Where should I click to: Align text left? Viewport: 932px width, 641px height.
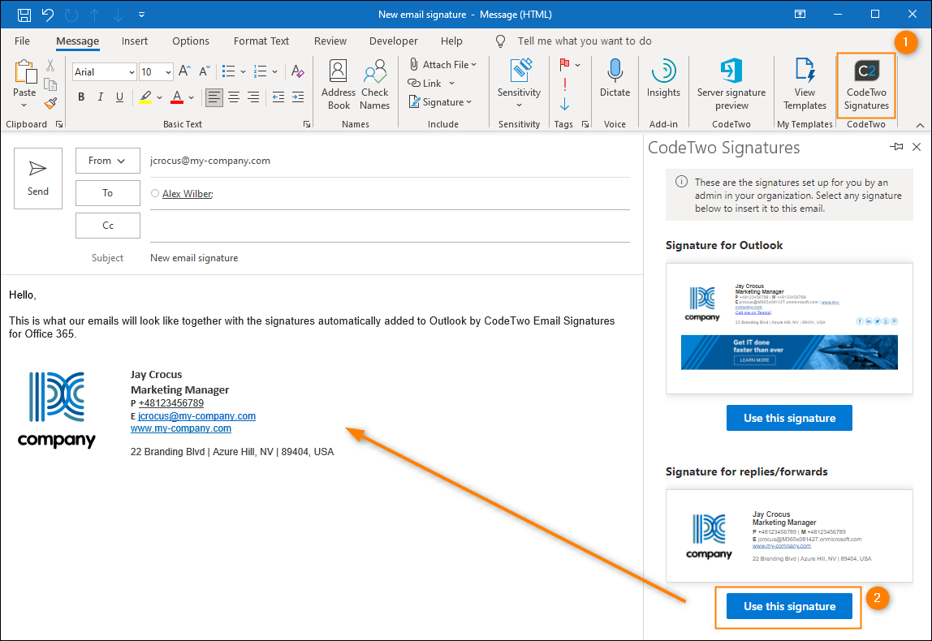214,97
